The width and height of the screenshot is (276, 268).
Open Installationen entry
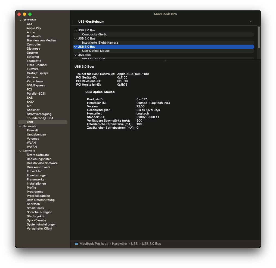pyautogui.click(x=36, y=183)
